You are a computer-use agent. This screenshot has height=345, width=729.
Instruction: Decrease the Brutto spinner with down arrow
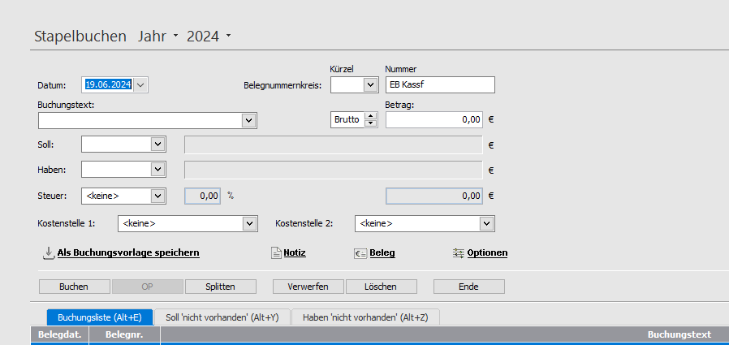370,123
